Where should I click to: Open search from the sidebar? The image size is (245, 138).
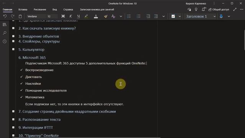click(x=5, y=33)
